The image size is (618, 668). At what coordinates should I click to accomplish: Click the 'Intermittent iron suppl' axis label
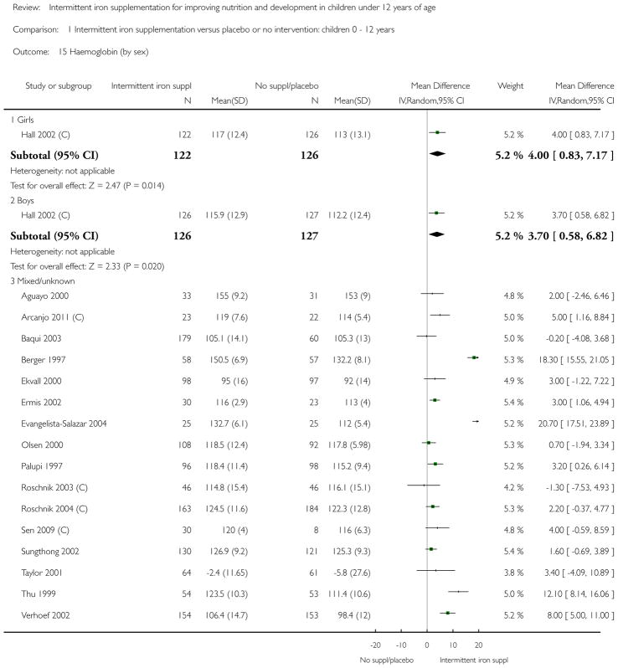coord(474,660)
